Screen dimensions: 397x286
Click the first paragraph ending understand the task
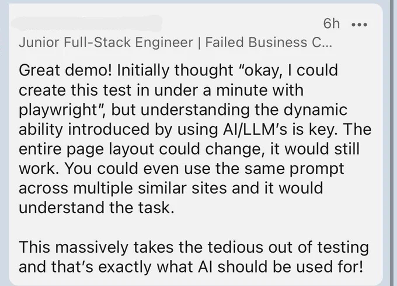[195, 139]
